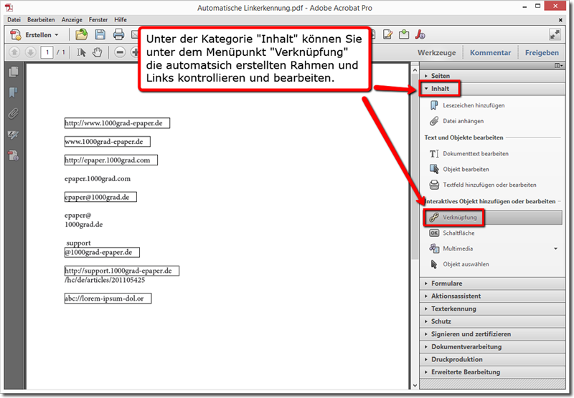Select the Verknüpfung link tool
The image size is (574, 398).
click(x=494, y=218)
